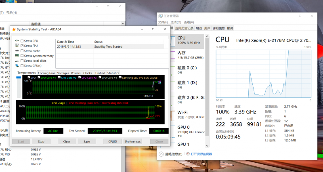Toggle CPU Core #4 temperature graph checkbox
Image resolution: width=323 pixels, height=172 pixels.
[x=100, y=78]
